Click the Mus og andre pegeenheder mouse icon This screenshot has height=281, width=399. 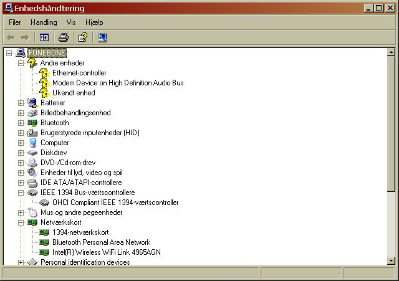[32, 212]
